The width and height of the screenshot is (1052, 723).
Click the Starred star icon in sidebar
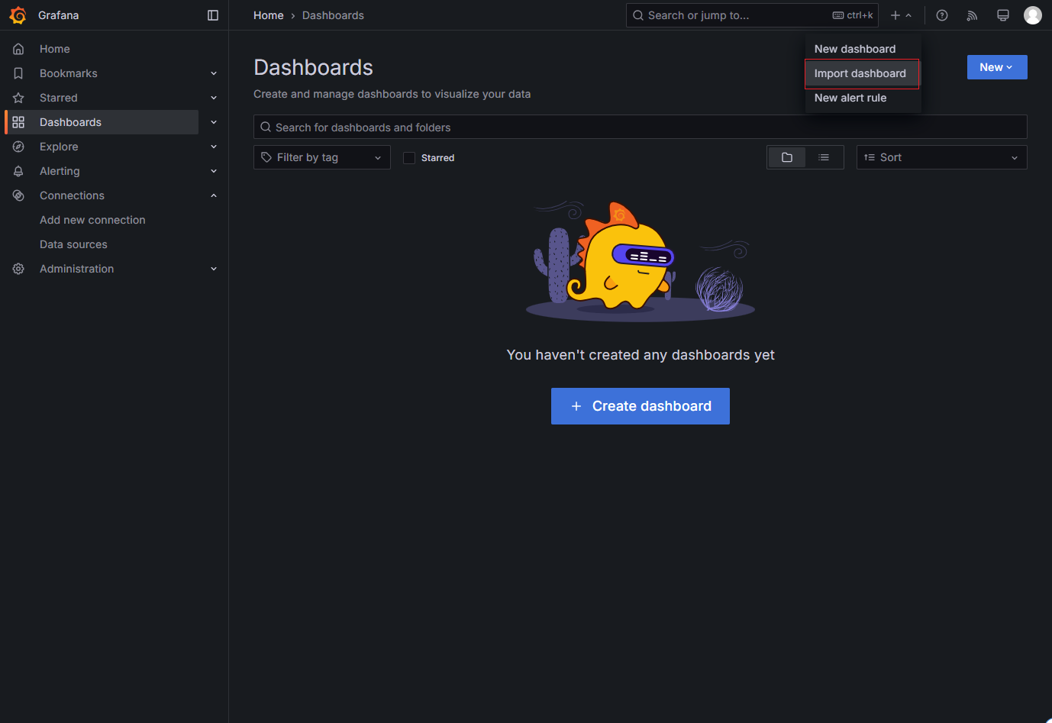(18, 98)
